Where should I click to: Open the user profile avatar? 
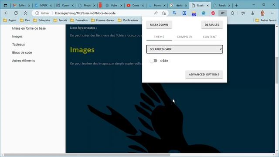(x=262, y=13)
